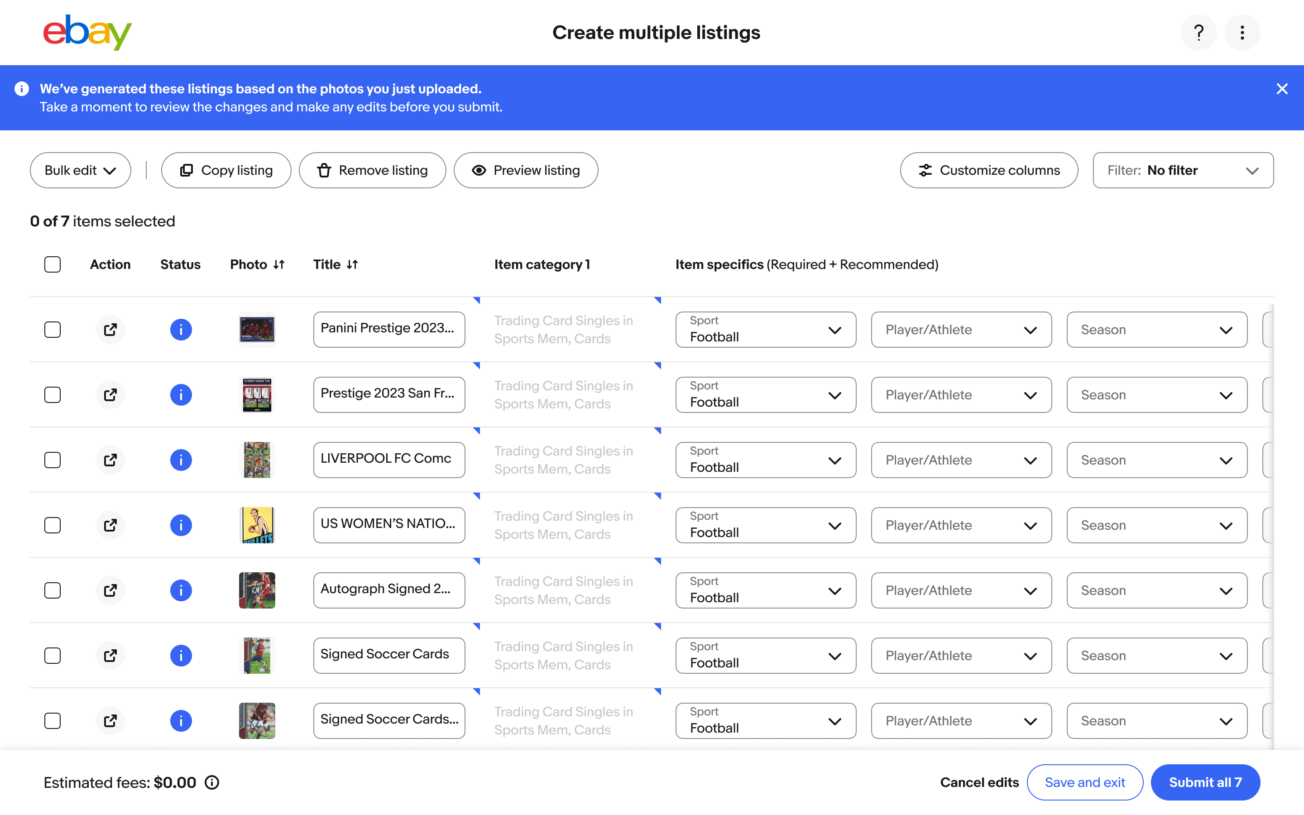Toggle the select-all header checkbox
Viewport: 1304px width, 815px height.
(x=52, y=264)
